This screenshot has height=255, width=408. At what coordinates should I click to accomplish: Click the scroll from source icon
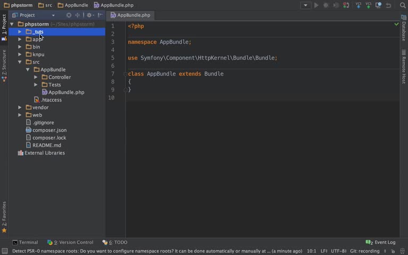tap(69, 15)
